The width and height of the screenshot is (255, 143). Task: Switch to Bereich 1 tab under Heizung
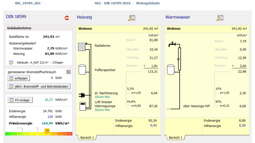[x=87, y=138]
